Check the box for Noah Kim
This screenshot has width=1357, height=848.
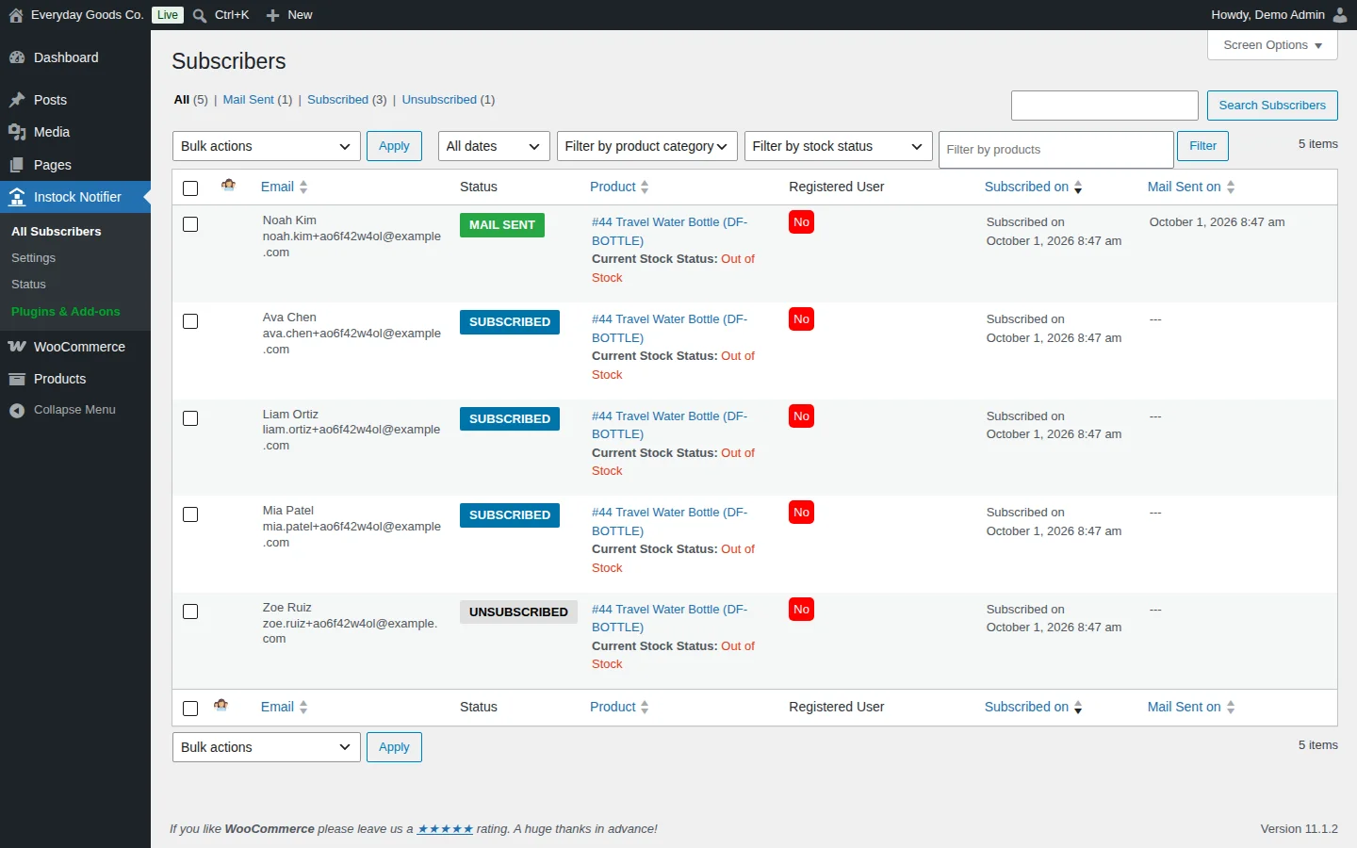[190, 224]
